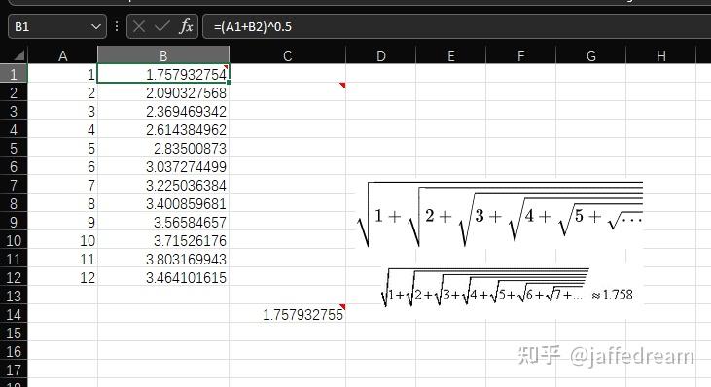Select column D header
Image resolution: width=711 pixels, height=387 pixels.
[x=381, y=55]
